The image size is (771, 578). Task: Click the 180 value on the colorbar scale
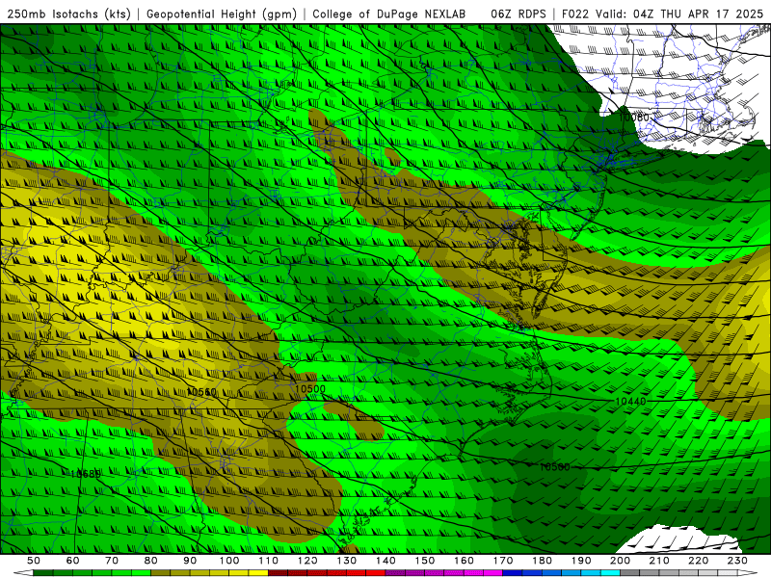542,561
